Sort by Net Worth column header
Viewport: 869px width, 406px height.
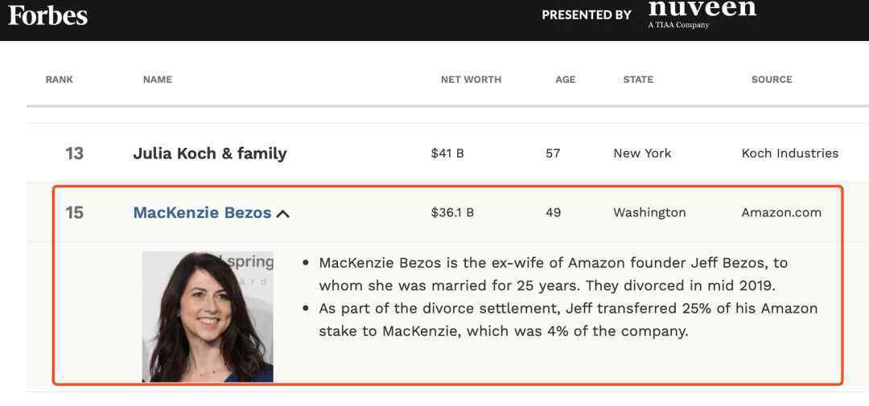click(x=471, y=80)
